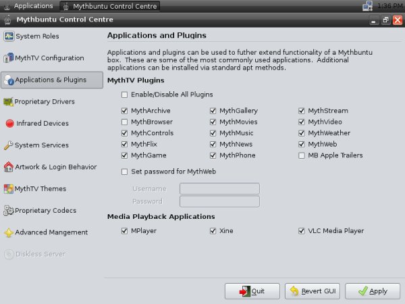The height and width of the screenshot is (304, 405).
Task: Click the red Infrared Devices icon
Action: pyautogui.click(x=10, y=124)
